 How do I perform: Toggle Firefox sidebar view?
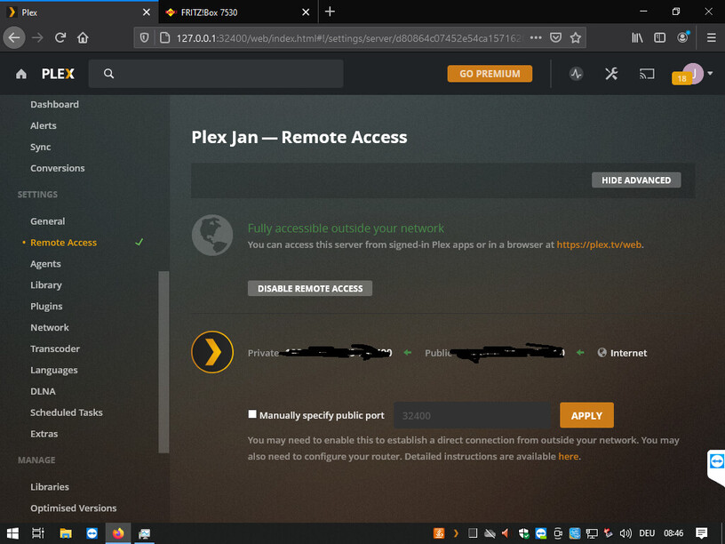click(660, 37)
